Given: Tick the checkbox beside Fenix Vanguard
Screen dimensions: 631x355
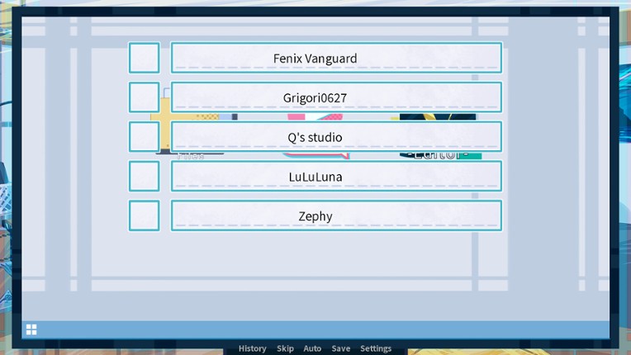Looking at the screenshot, I should click(x=144, y=58).
